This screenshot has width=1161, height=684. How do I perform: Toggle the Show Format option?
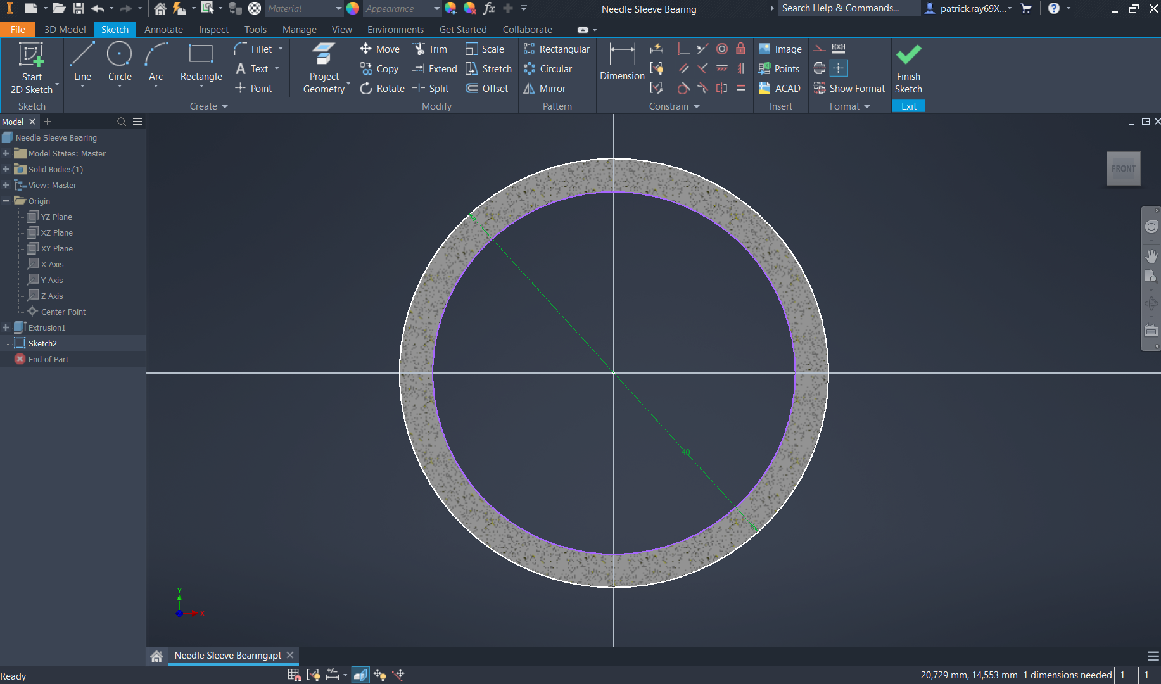point(849,89)
